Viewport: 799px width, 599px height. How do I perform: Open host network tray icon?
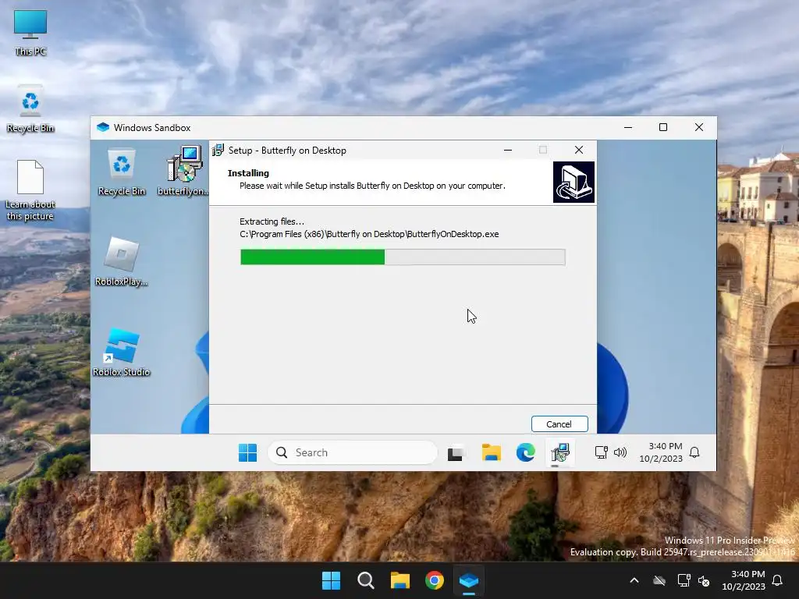(x=684, y=580)
